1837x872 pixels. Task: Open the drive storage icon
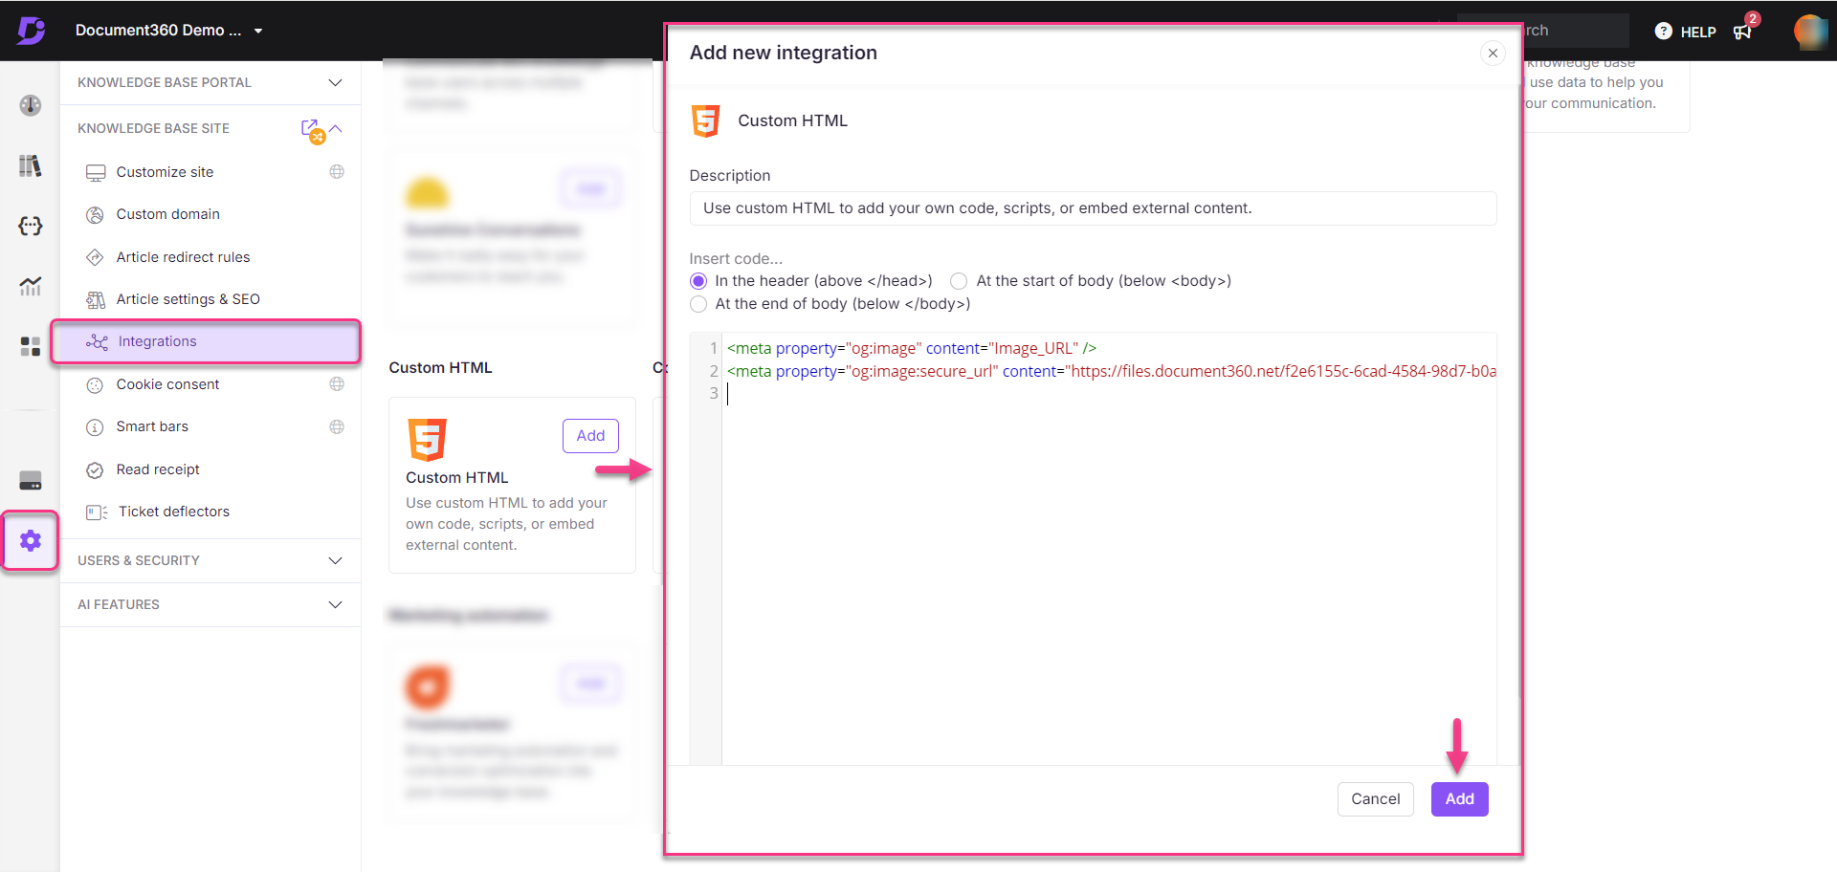tap(31, 480)
